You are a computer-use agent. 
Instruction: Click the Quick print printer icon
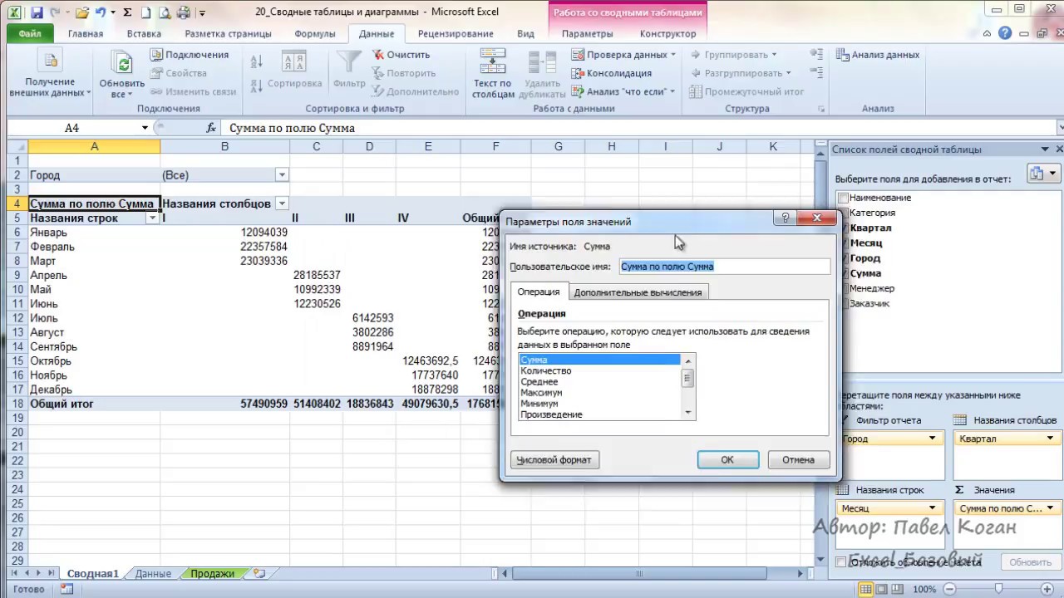[x=184, y=12]
